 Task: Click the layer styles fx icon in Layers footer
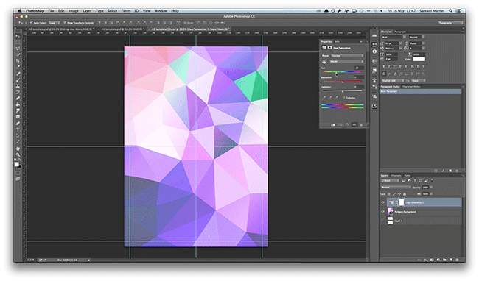point(425,260)
